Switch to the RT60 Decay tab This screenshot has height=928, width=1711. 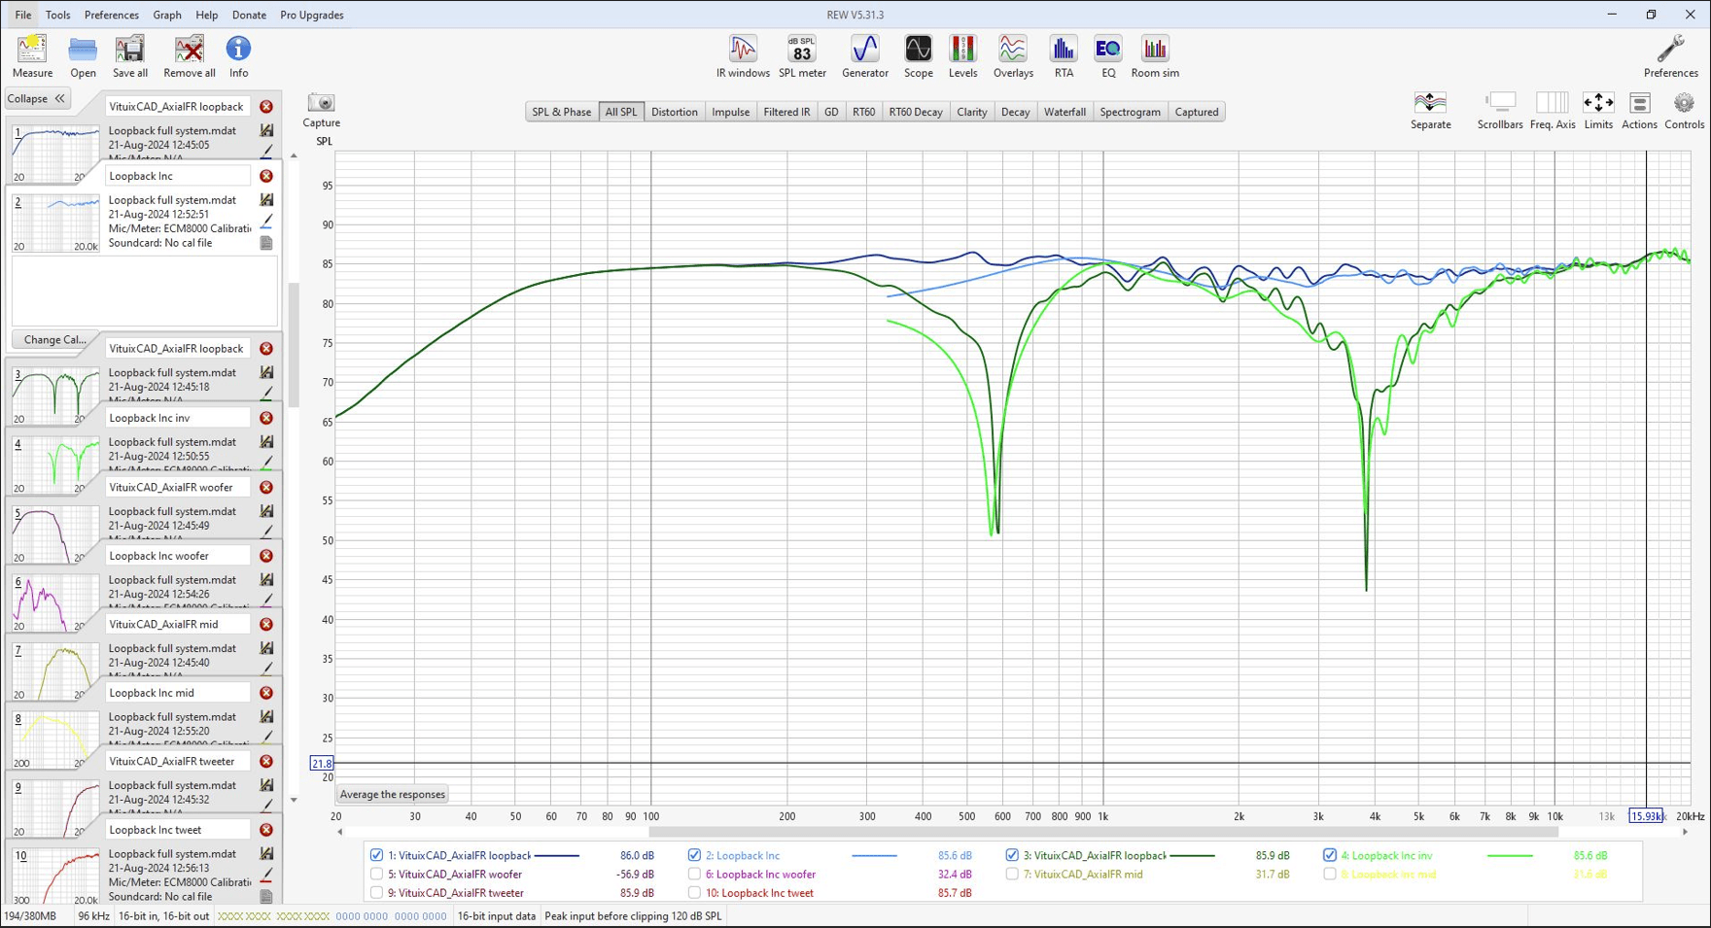(915, 112)
